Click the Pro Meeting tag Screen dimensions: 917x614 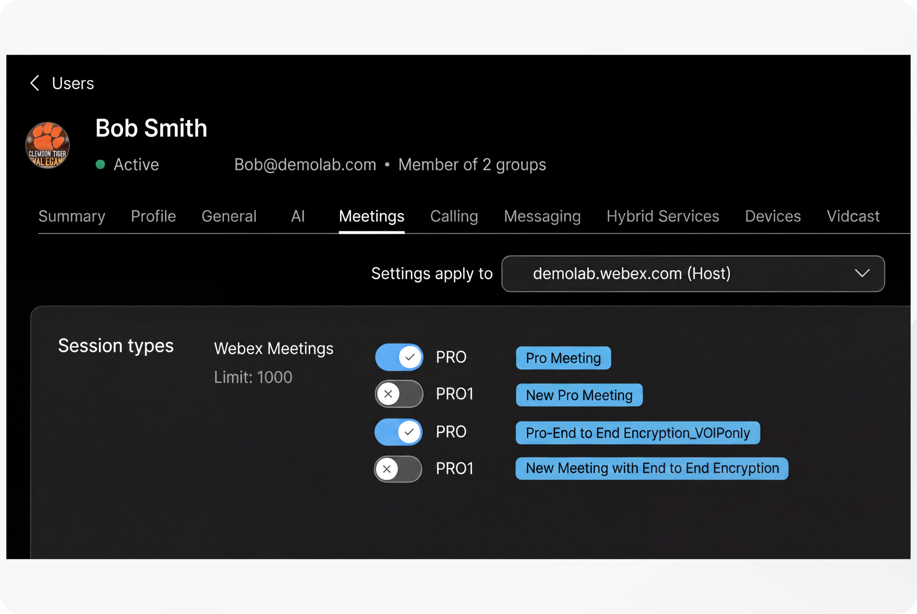click(x=564, y=358)
